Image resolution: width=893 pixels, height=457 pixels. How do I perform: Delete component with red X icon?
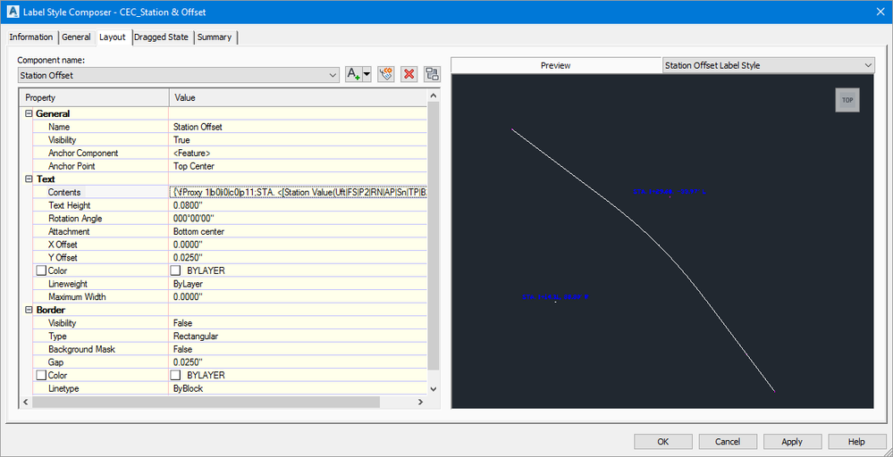[x=409, y=74]
